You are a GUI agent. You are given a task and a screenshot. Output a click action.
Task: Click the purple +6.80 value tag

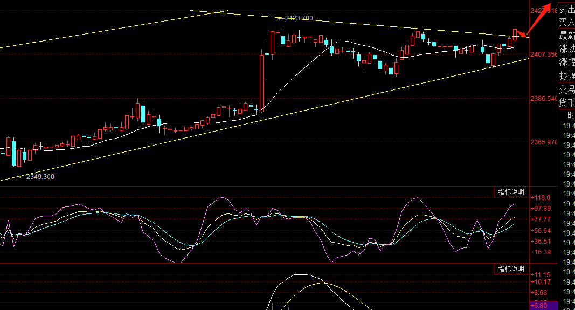tap(544, 306)
